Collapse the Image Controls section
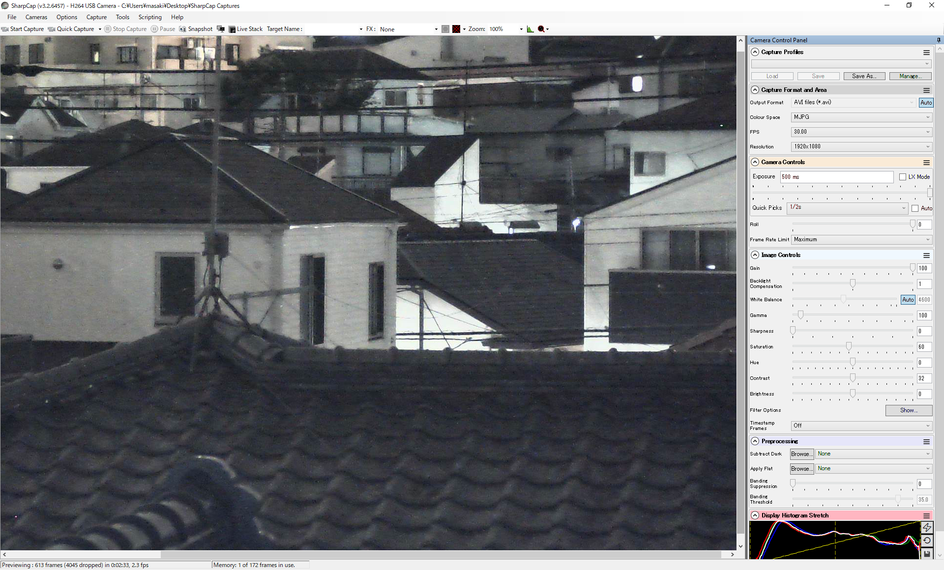Image resolution: width=944 pixels, height=570 pixels. [755, 255]
